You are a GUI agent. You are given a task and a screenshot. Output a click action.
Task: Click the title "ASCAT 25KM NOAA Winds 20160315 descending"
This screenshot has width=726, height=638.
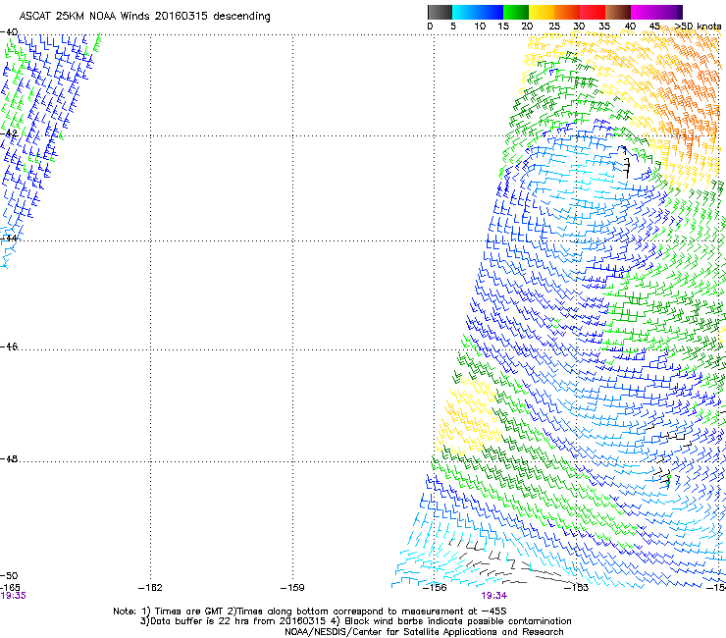tap(144, 17)
